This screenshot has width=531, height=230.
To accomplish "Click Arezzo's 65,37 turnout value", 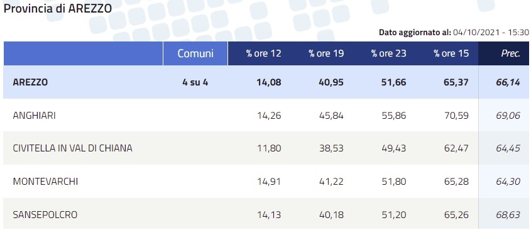I will 456,82.
